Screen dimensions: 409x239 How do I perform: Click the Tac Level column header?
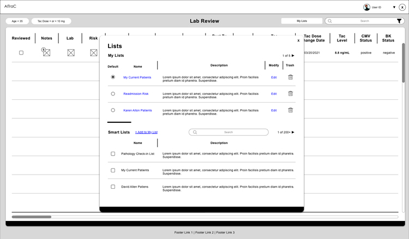pyautogui.click(x=342, y=38)
